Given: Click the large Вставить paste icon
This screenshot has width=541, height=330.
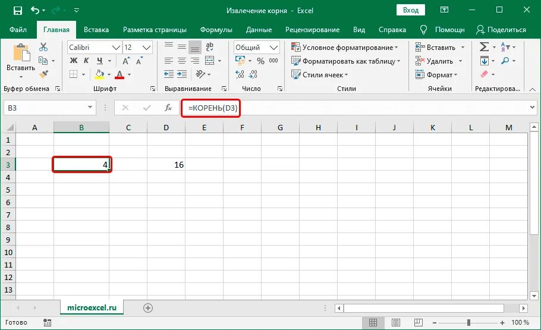Looking at the screenshot, I should pyautogui.click(x=21, y=53).
